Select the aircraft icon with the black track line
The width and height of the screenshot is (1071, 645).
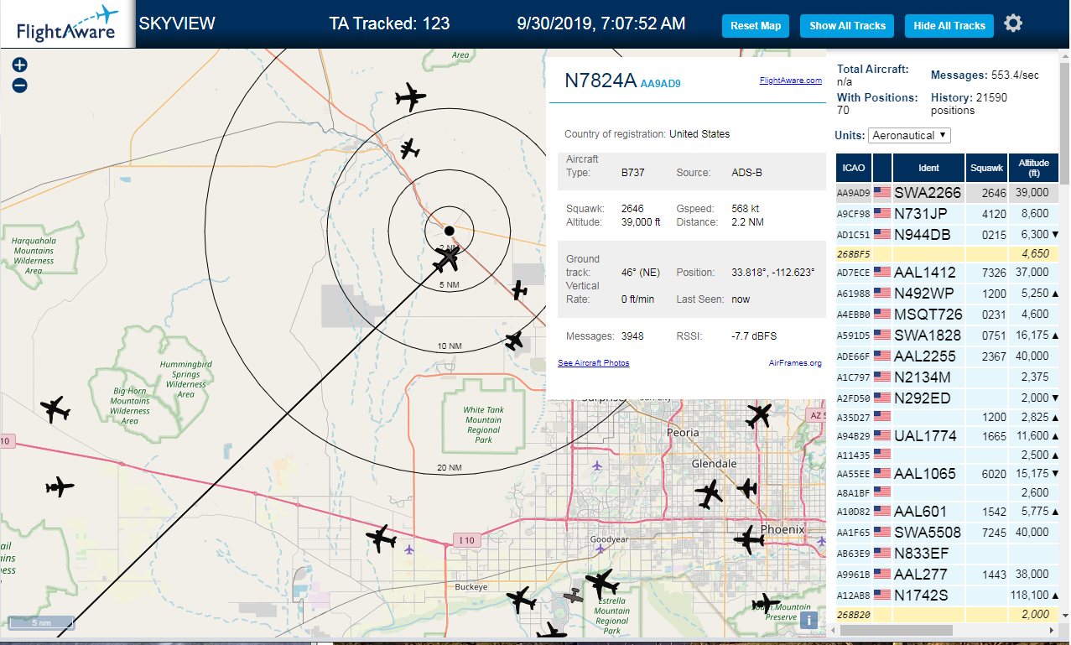point(447,259)
